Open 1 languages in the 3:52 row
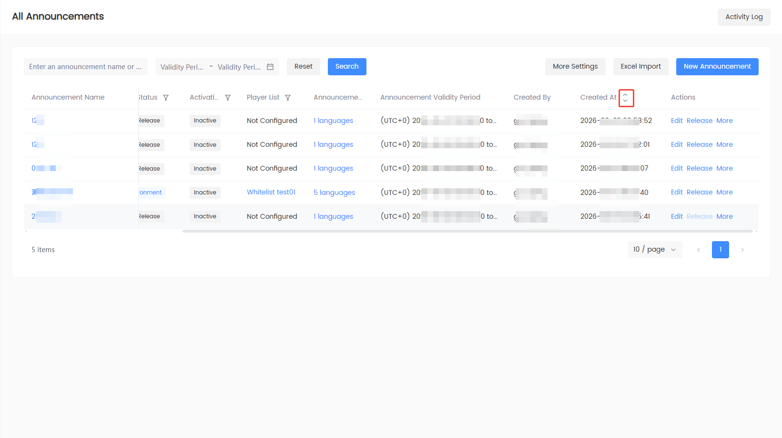 (333, 121)
